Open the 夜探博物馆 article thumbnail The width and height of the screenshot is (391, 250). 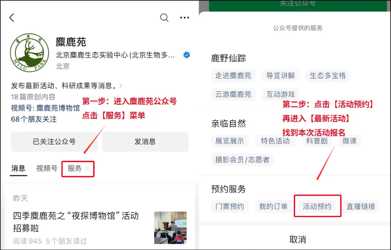[170, 227]
